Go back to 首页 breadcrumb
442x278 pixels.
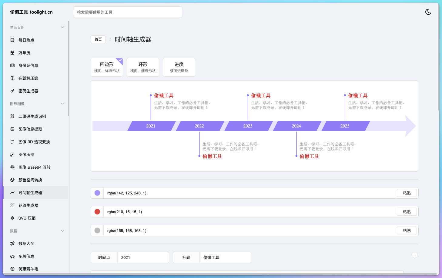point(98,39)
